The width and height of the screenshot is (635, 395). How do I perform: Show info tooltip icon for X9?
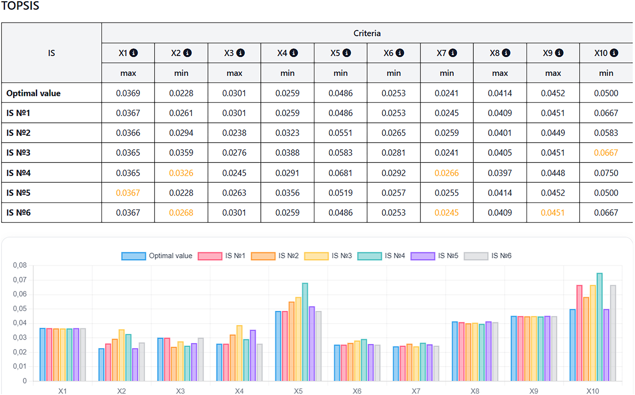tap(559, 53)
